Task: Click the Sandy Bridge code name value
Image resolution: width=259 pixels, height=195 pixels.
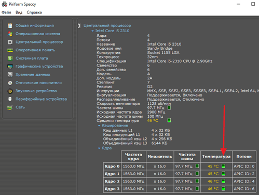Action: 160,48
